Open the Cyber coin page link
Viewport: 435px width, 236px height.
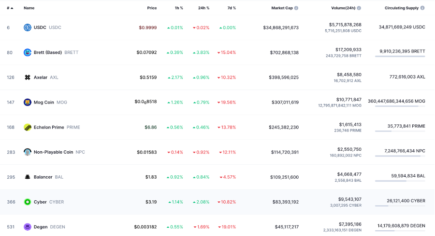(49, 202)
